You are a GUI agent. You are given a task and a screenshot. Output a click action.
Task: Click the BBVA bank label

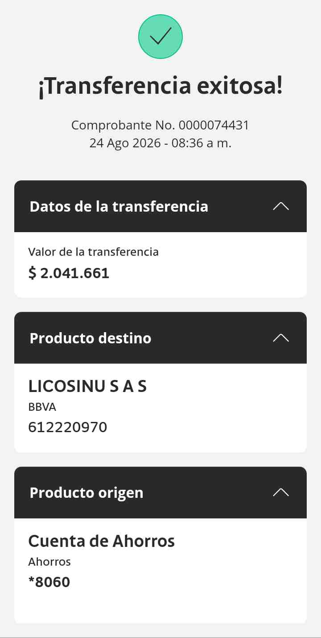(x=42, y=407)
